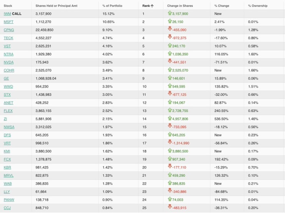This screenshot has width=285, height=213.
Task: Click the green up arrow in IWM row
Action: (170, 13)
